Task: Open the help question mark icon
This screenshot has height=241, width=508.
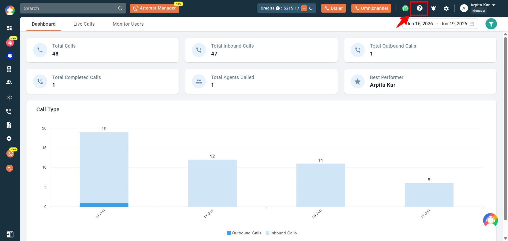Action: pyautogui.click(x=420, y=8)
